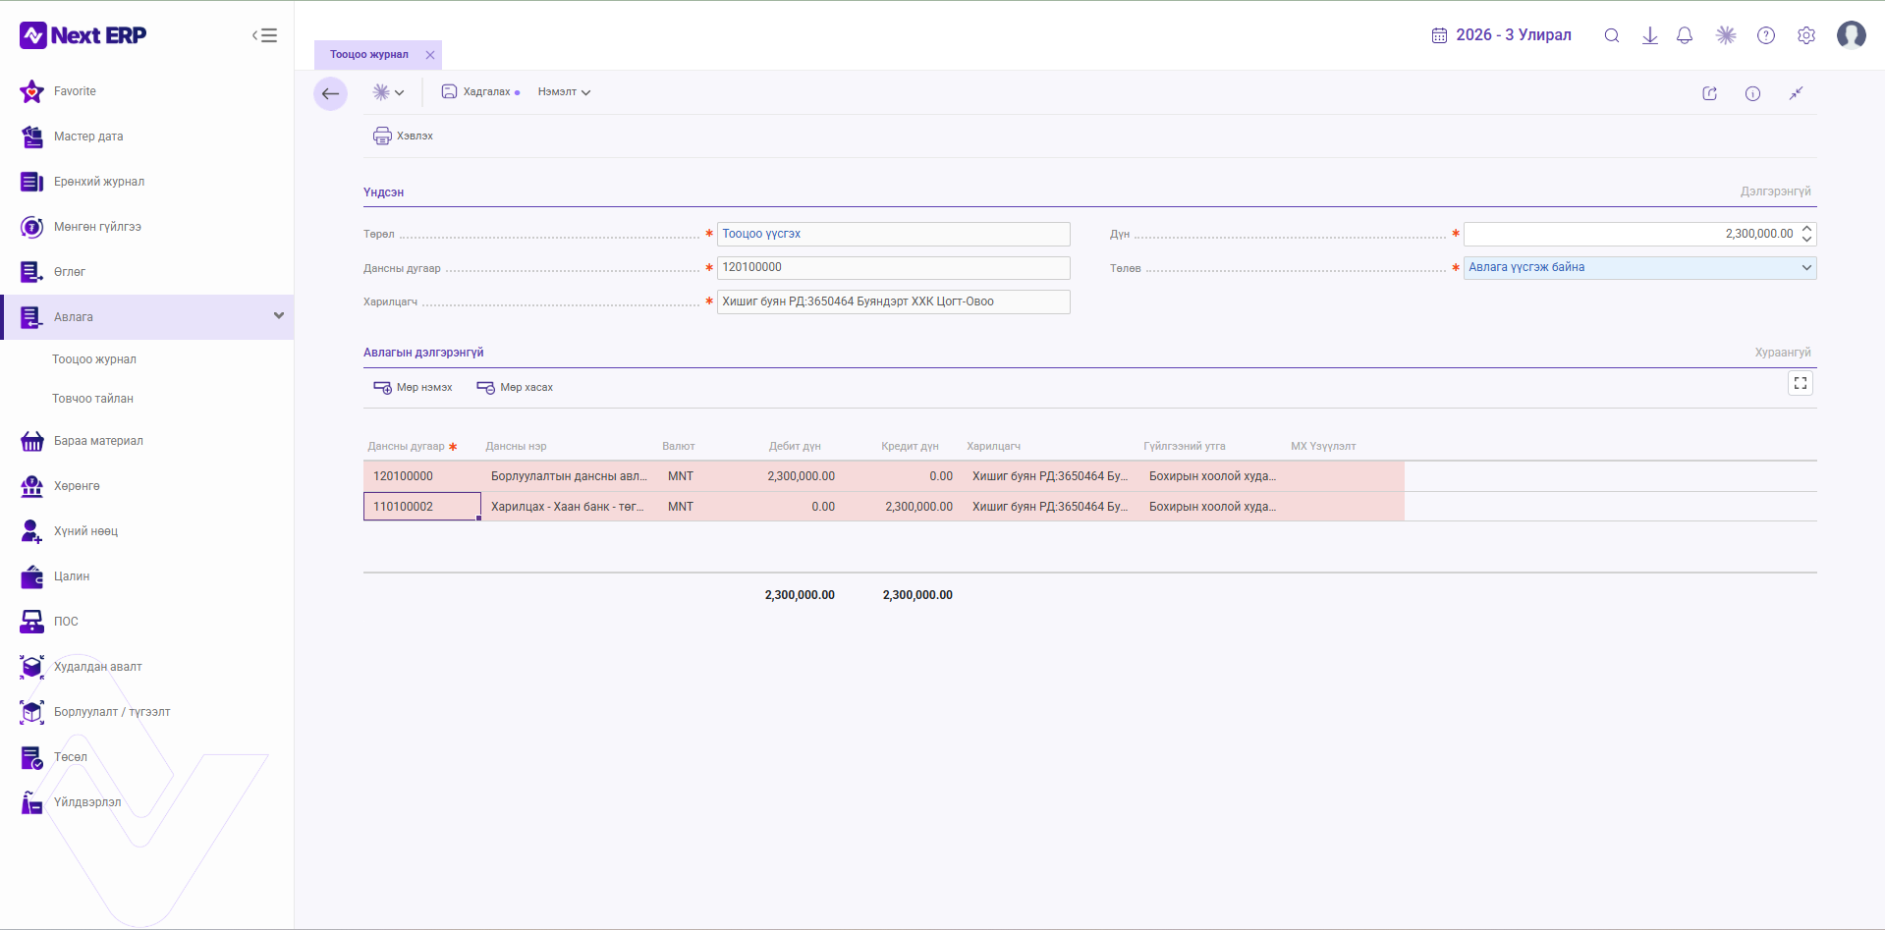Select Товчоо тайлан in sidebar
This screenshot has width=1885, height=930.
[92, 399]
